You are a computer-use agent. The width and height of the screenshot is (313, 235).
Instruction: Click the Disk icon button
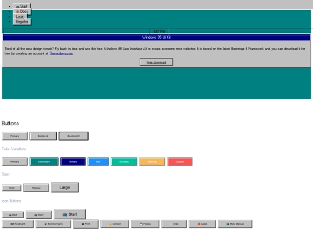[x=174, y=224]
